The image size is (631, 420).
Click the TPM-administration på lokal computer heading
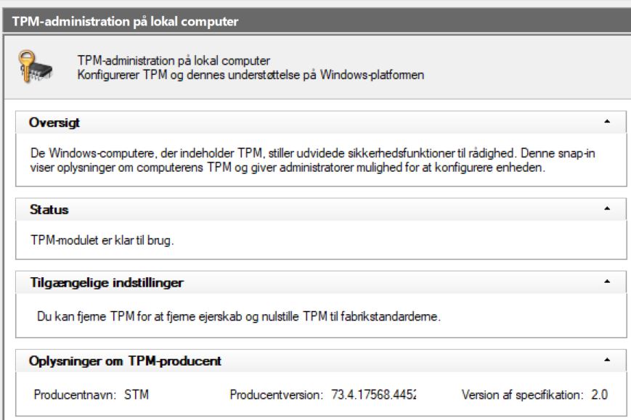coord(174,60)
